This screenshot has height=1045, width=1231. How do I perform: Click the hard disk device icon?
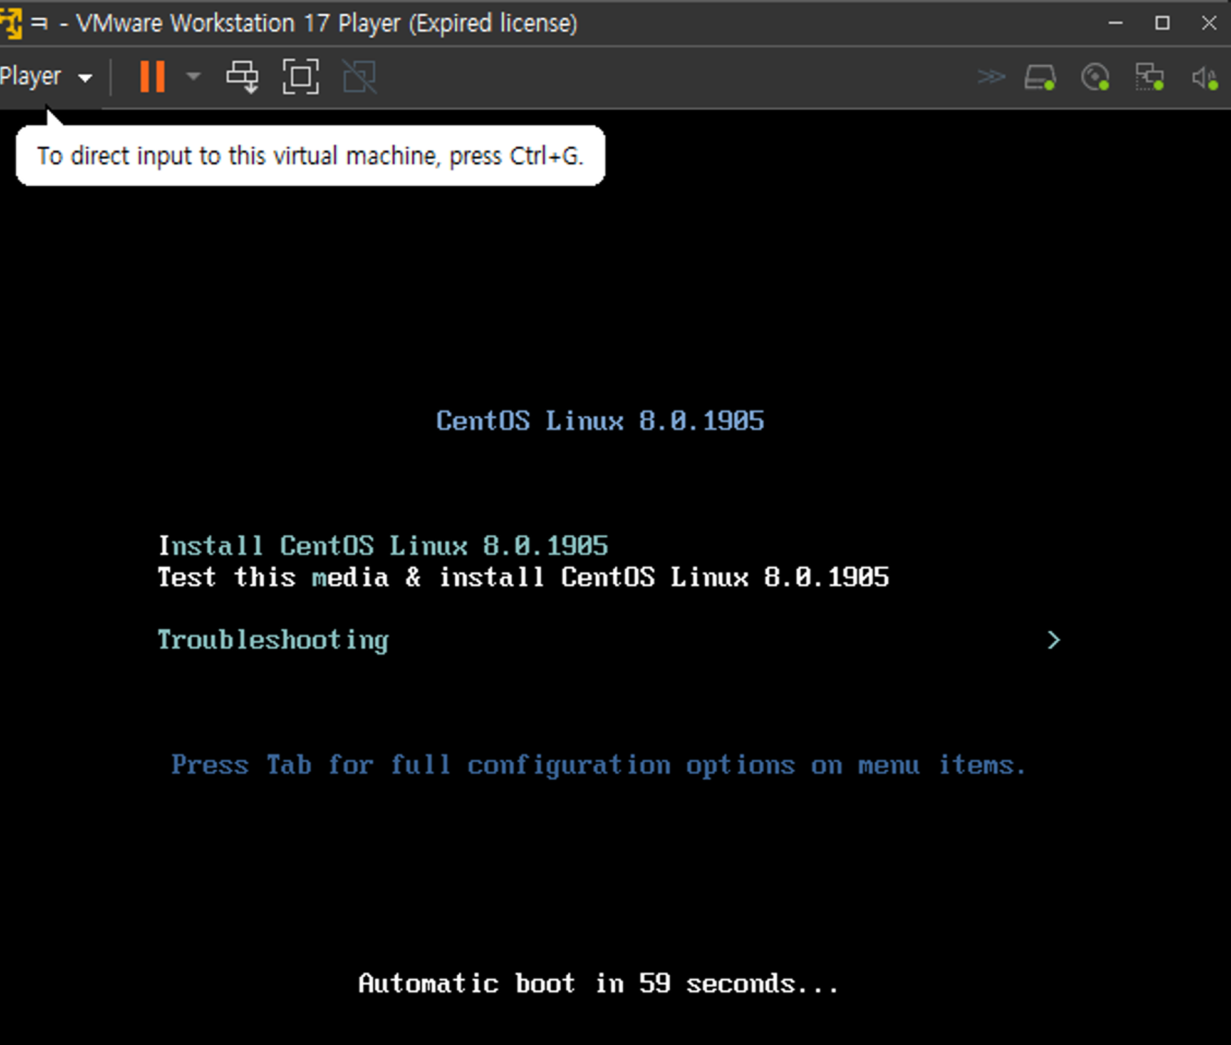click(1040, 78)
